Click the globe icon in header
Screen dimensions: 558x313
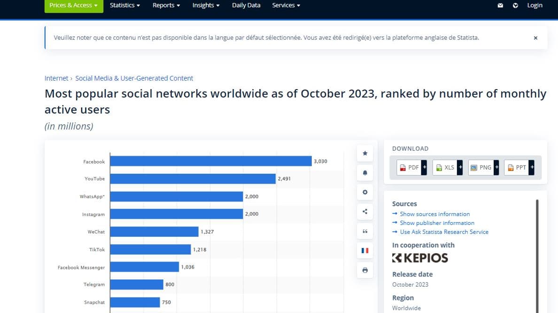coord(515,6)
